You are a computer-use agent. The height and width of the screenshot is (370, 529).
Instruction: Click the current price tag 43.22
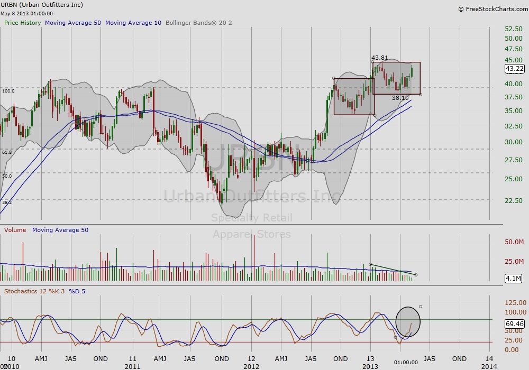click(515, 69)
